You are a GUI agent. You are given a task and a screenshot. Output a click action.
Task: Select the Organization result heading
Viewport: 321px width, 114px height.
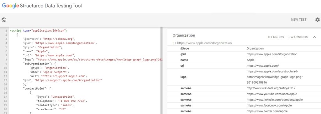tap(184, 35)
